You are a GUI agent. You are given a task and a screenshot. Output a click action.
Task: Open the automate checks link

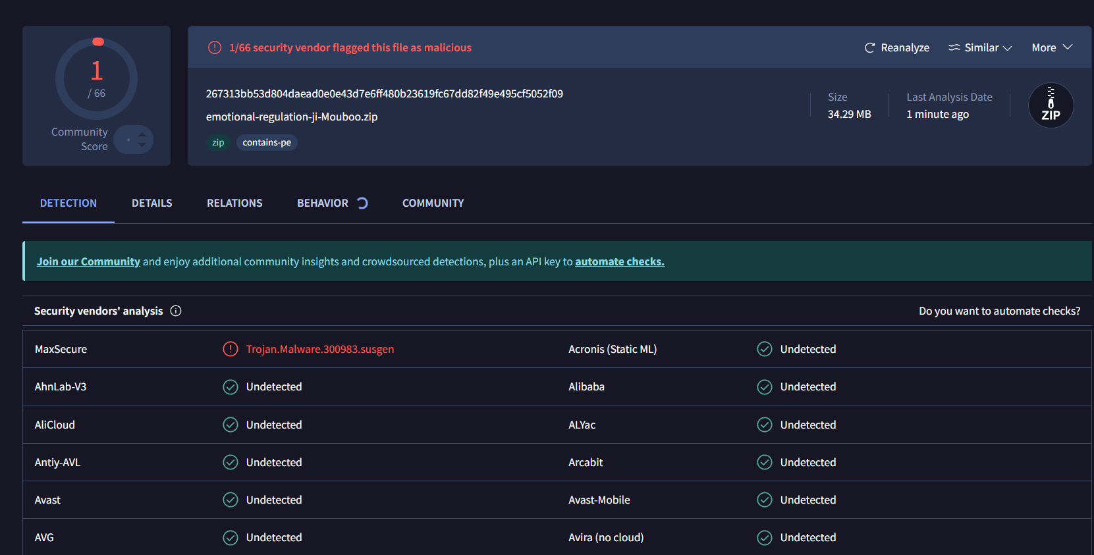coord(619,261)
